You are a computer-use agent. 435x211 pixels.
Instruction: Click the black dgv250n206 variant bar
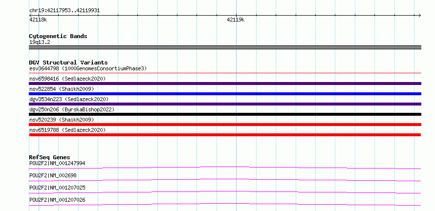[x=225, y=114]
